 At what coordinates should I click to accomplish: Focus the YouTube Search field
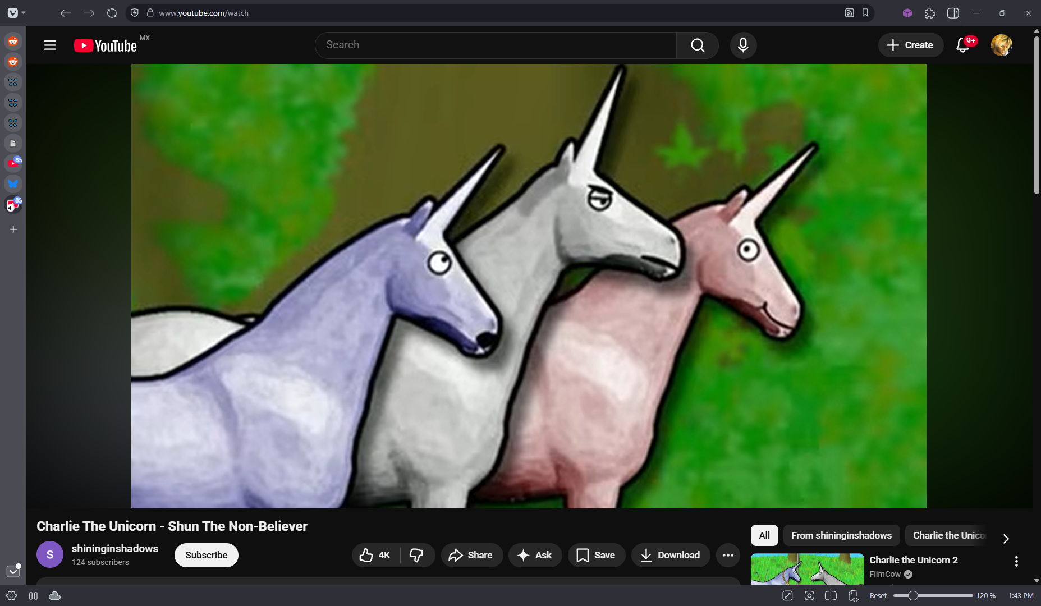coord(496,45)
